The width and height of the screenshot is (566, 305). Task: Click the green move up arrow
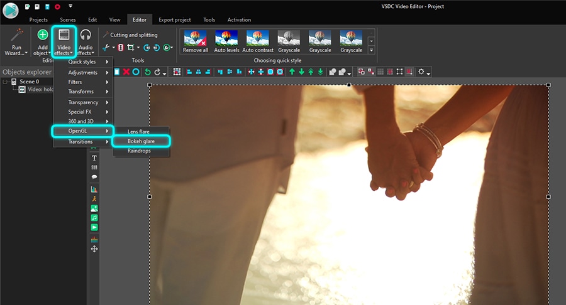(x=292, y=72)
